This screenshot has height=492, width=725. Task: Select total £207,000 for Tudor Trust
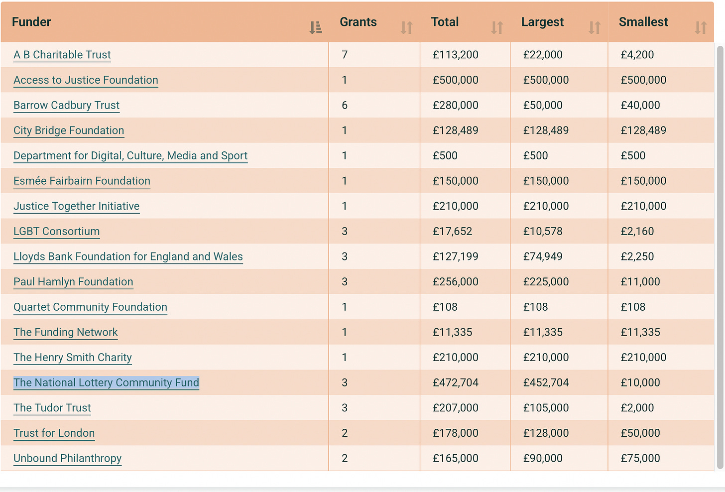point(456,408)
